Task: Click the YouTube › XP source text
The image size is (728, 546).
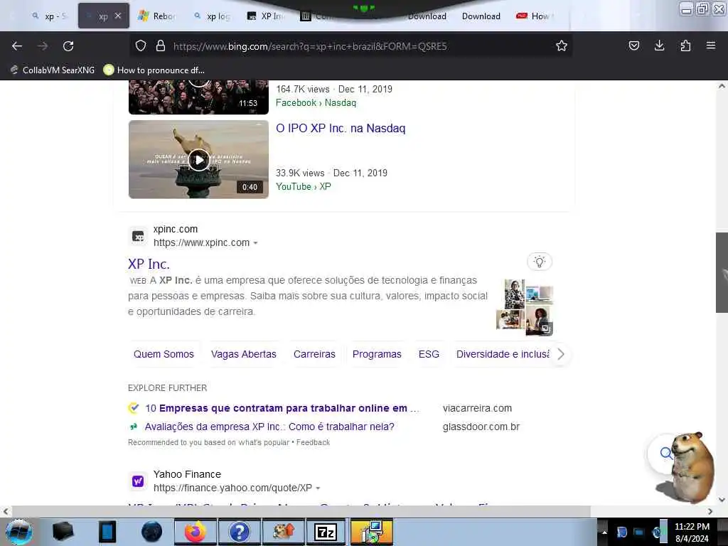Action: (x=303, y=187)
